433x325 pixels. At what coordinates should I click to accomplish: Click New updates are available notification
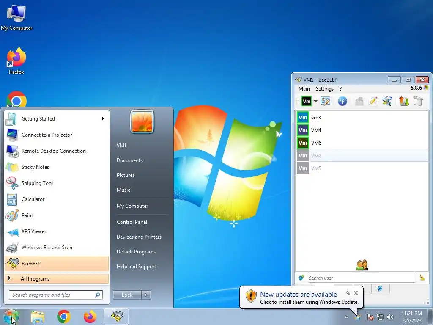pyautogui.click(x=299, y=295)
